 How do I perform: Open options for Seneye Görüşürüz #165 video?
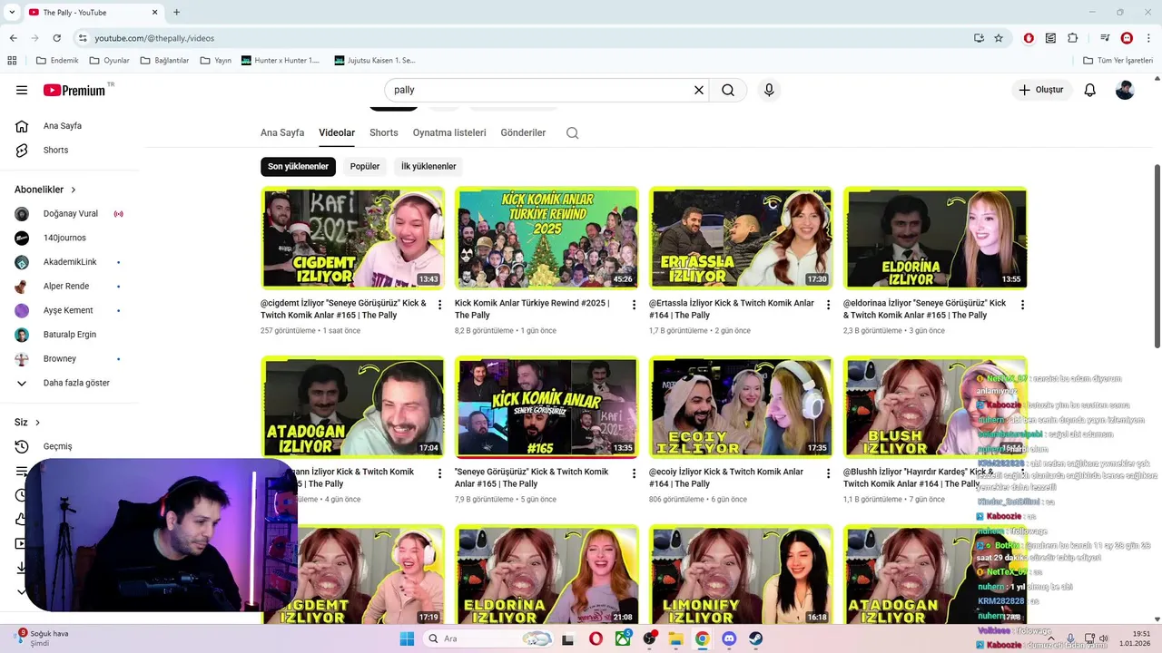tap(635, 473)
